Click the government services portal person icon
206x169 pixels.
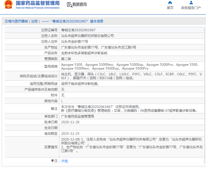(191, 3)
